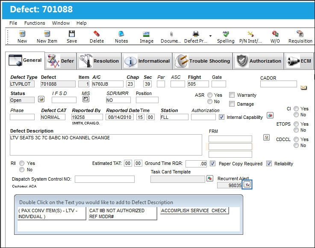The image size is (315, 248).
Task: Toggle the Paper Copy Required checkbox
Action: [x=212, y=164]
